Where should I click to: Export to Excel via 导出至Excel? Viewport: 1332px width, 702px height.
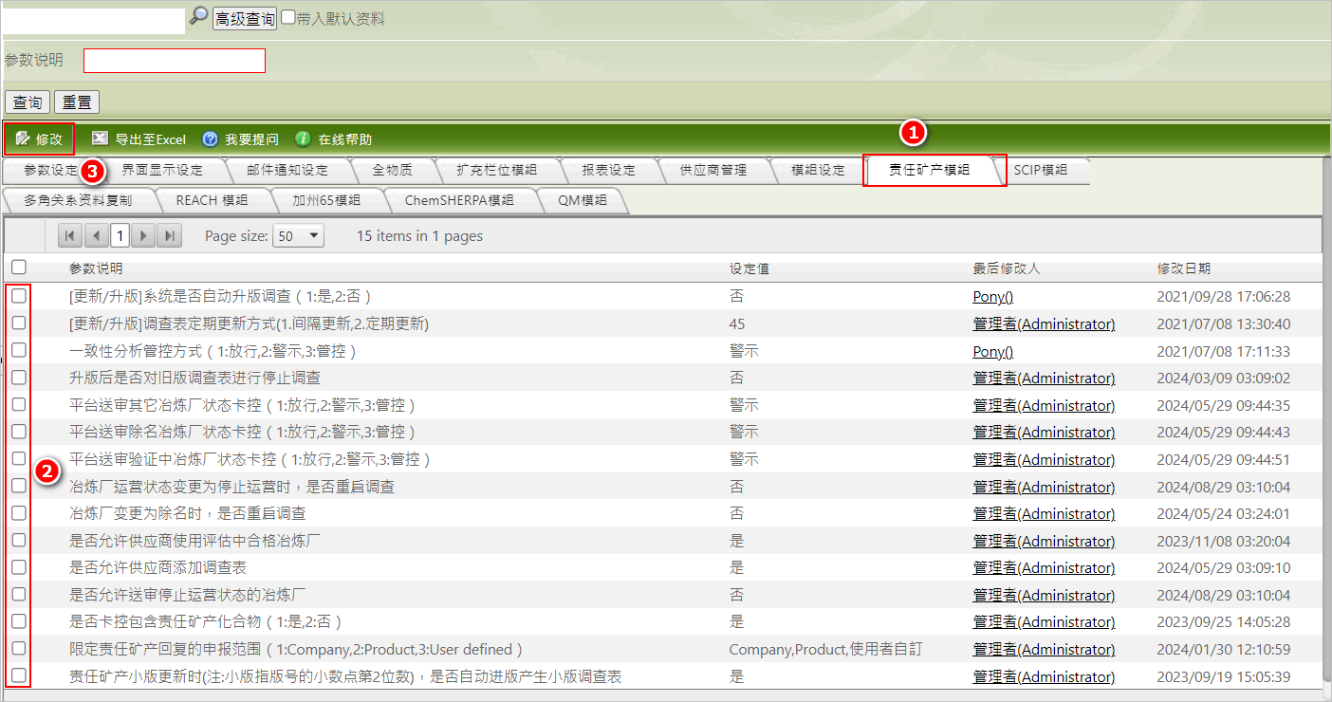click(x=139, y=139)
